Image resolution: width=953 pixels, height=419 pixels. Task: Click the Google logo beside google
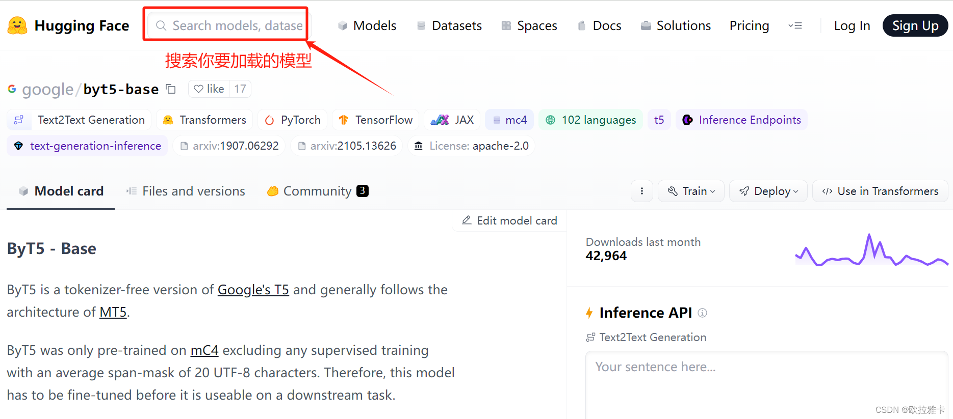pos(12,89)
